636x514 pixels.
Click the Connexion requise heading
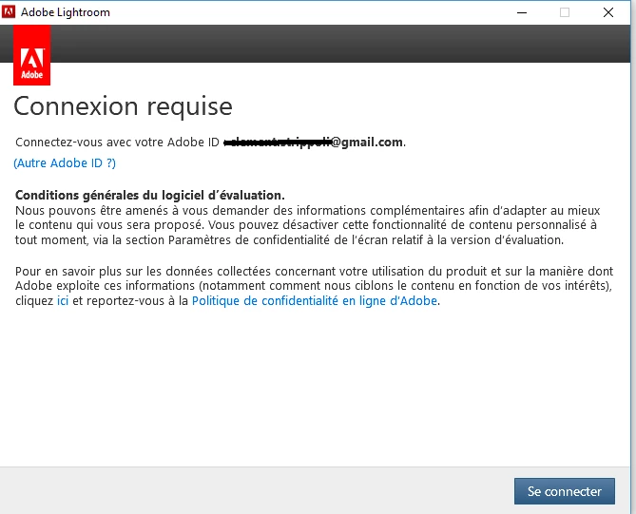click(123, 106)
